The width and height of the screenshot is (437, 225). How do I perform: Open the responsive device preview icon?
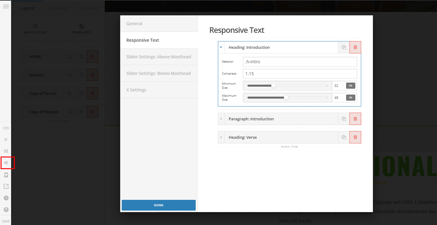(x=6, y=175)
